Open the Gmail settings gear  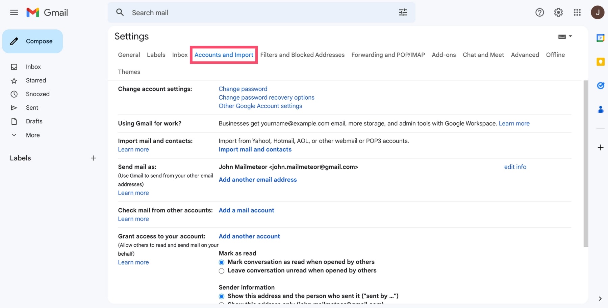point(558,12)
